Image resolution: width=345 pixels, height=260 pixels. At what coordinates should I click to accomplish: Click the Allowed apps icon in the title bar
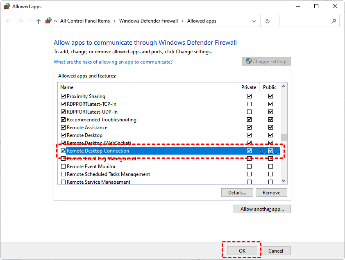(x=7, y=6)
